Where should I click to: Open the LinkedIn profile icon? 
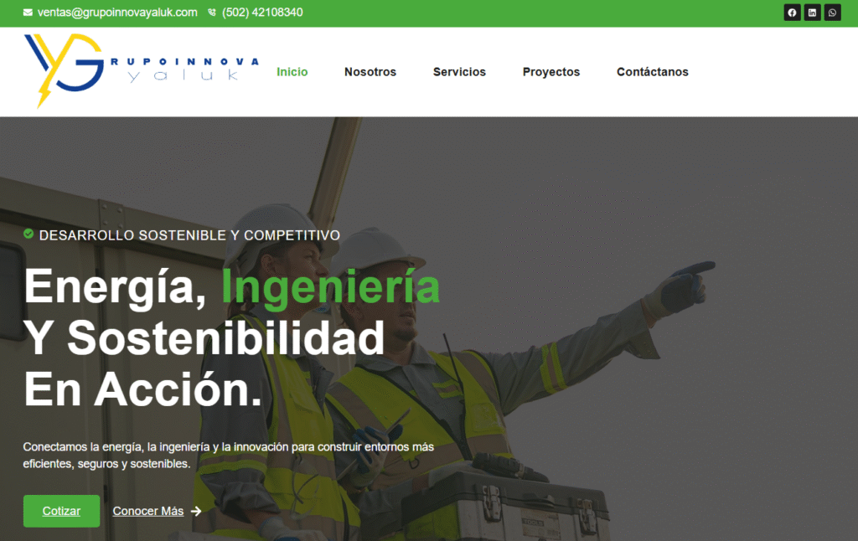point(812,13)
